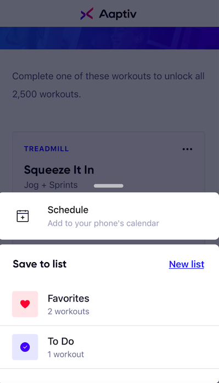Tap the blue banner image at top

[110, 38]
